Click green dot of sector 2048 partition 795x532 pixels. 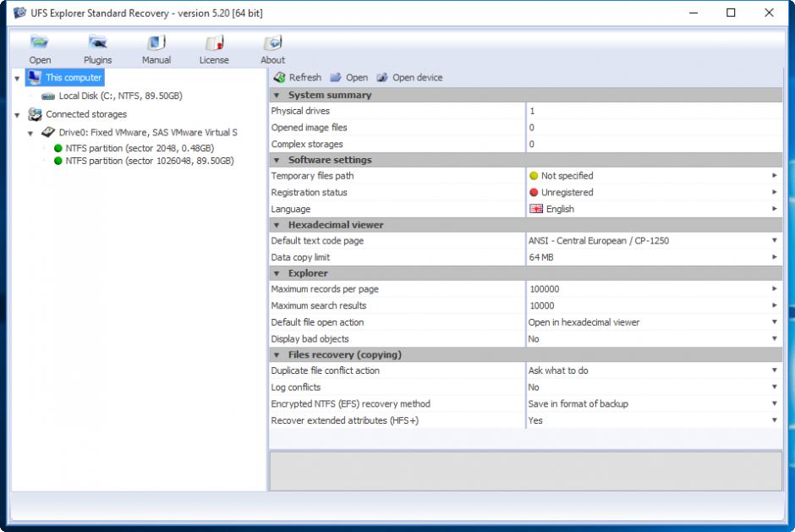58,148
